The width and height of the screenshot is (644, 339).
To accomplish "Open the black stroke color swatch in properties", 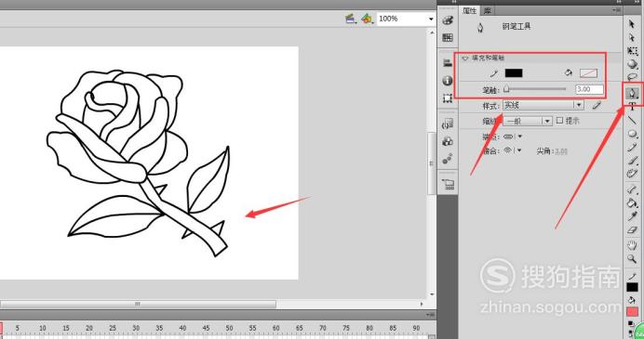I will 514,73.
